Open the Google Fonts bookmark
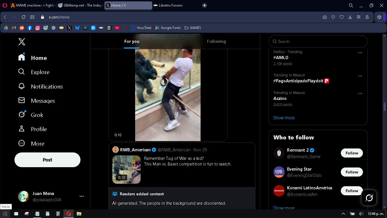This screenshot has height=218, width=387. point(168,28)
